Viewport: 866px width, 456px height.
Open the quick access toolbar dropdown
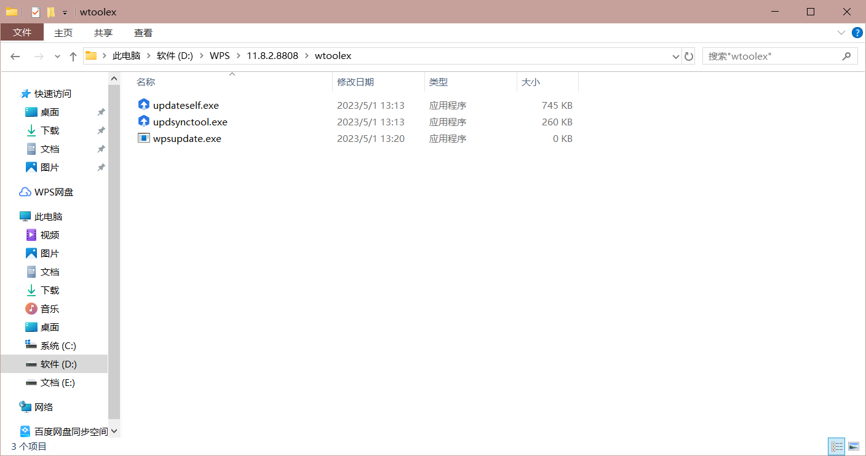pos(65,12)
